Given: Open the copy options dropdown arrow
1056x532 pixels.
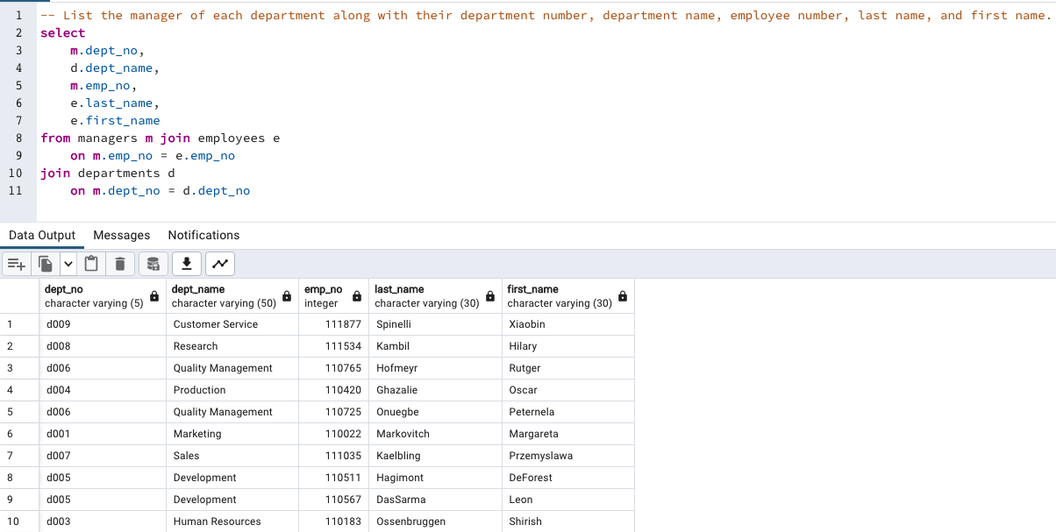Looking at the screenshot, I should click(68, 263).
